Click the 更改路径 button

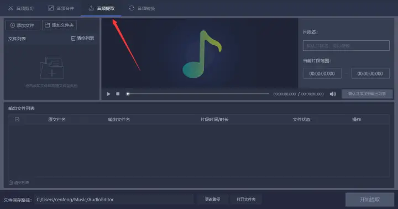212,200
